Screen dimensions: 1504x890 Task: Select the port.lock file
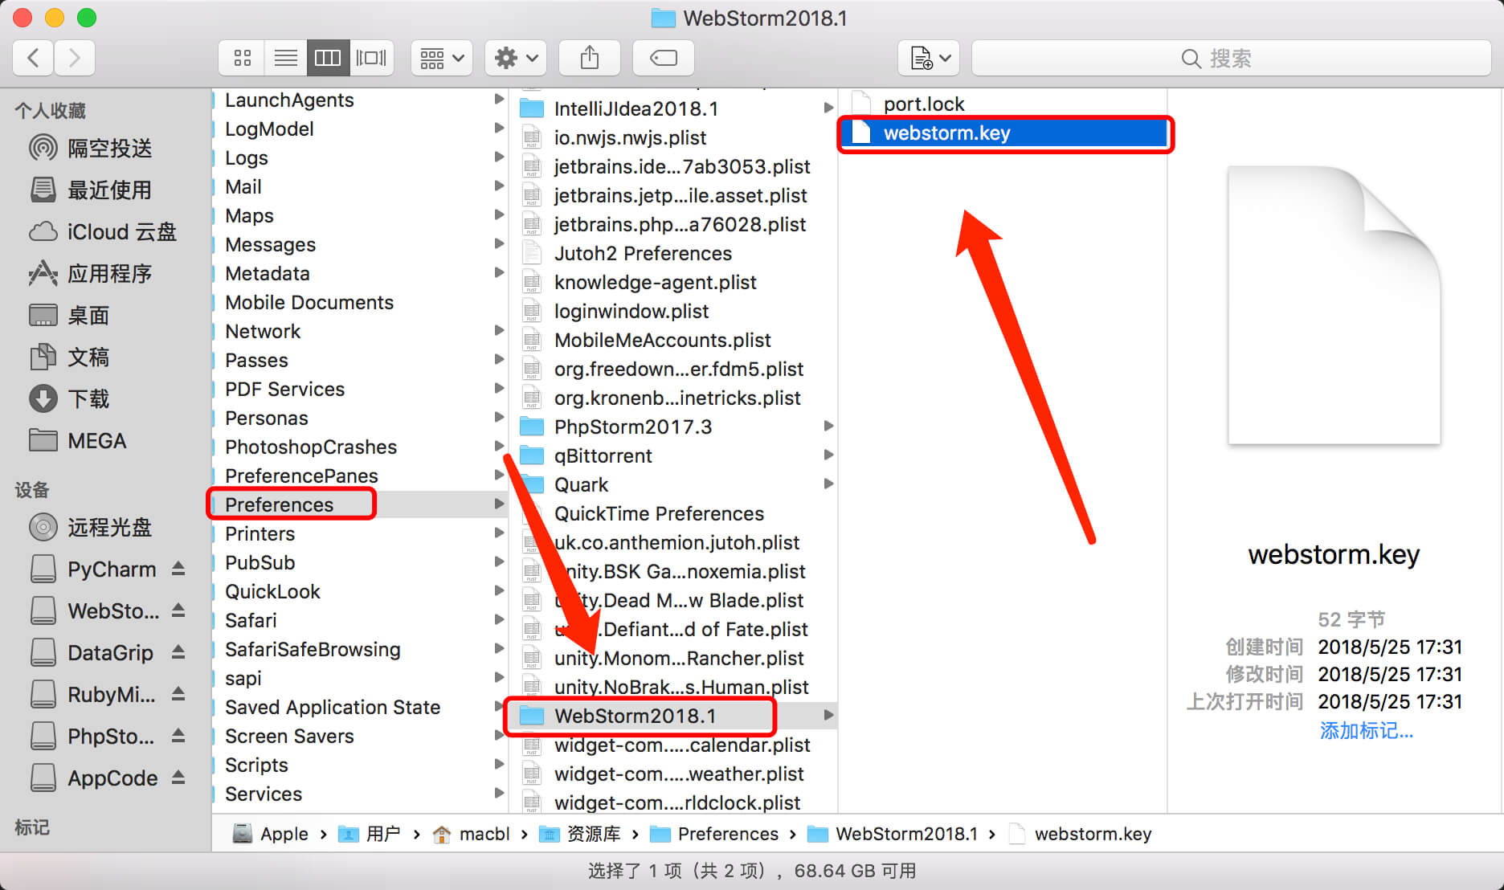click(x=1004, y=104)
